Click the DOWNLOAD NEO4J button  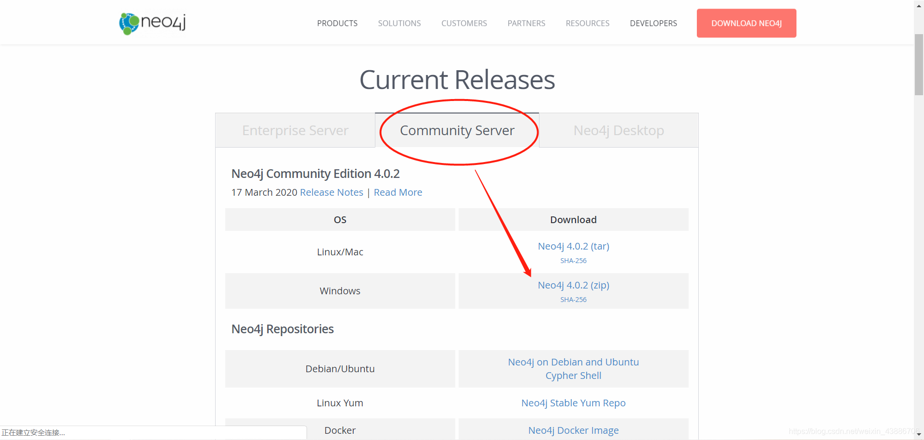(x=746, y=23)
